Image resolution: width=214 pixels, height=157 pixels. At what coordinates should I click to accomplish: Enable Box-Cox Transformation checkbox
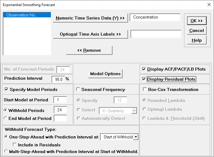[145, 90]
